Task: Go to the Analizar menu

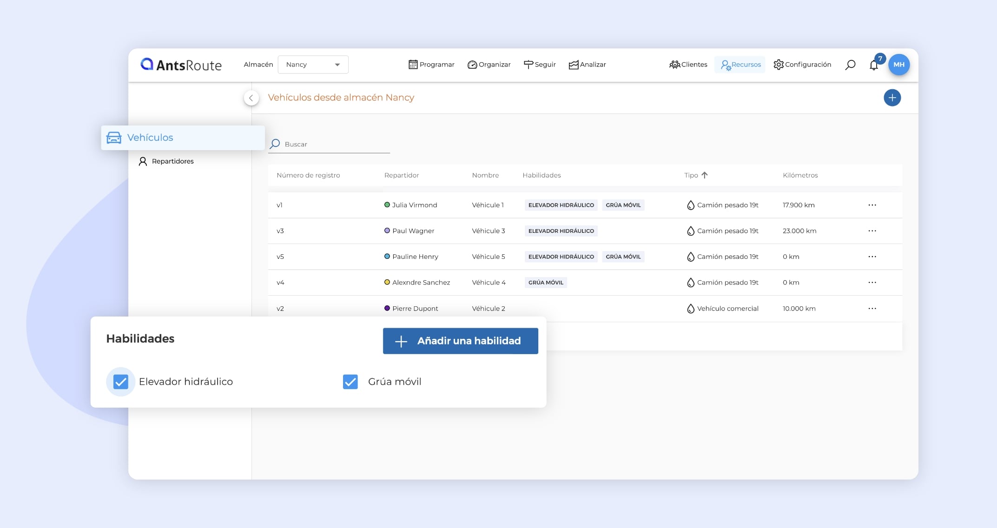Action: point(587,65)
